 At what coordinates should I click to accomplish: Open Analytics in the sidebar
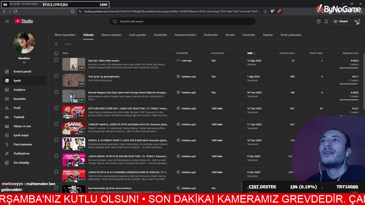coord(24,90)
